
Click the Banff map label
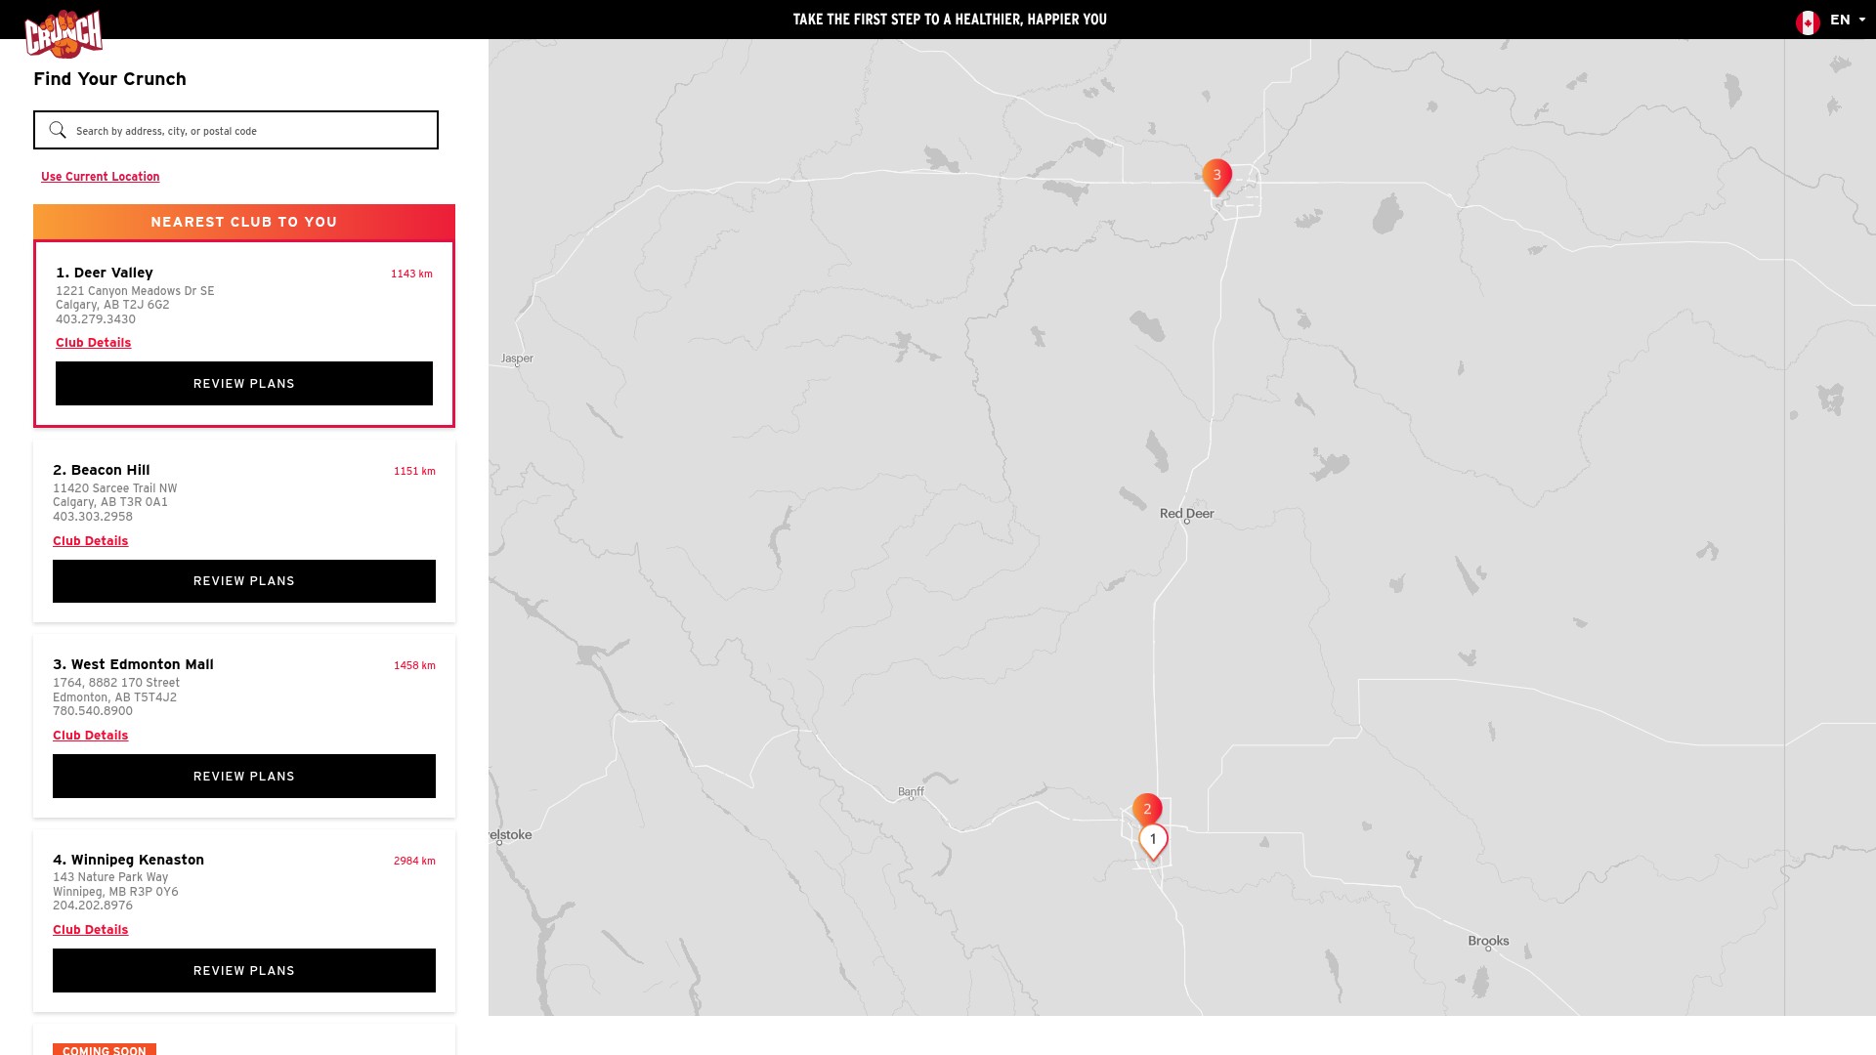point(911,791)
